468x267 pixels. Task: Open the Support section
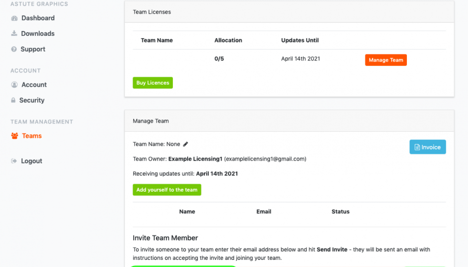pyautogui.click(x=33, y=49)
